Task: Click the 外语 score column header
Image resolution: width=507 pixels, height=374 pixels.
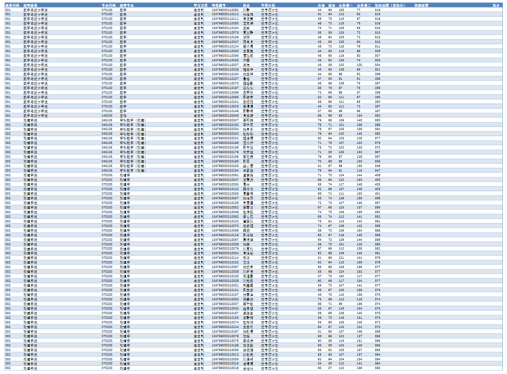Action: tap(321, 5)
